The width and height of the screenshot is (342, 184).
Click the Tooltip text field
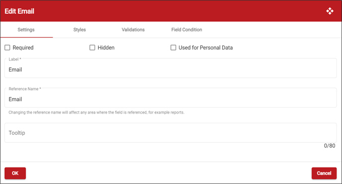(171, 133)
